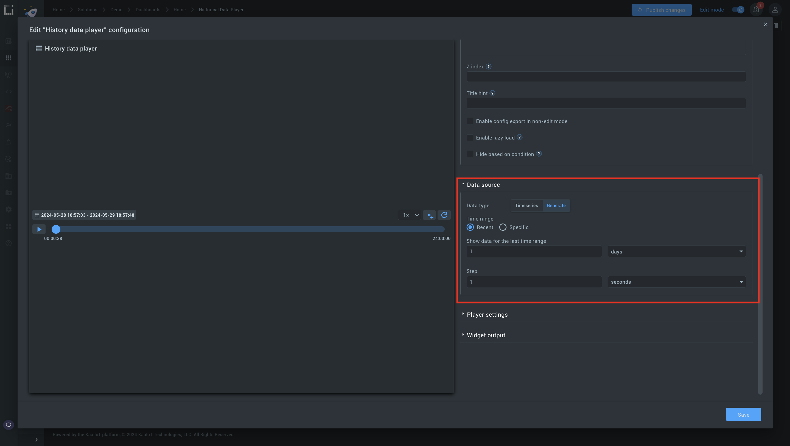The height and width of the screenshot is (446, 790).
Task: Click the help icon next to Z index
Action: click(x=489, y=66)
